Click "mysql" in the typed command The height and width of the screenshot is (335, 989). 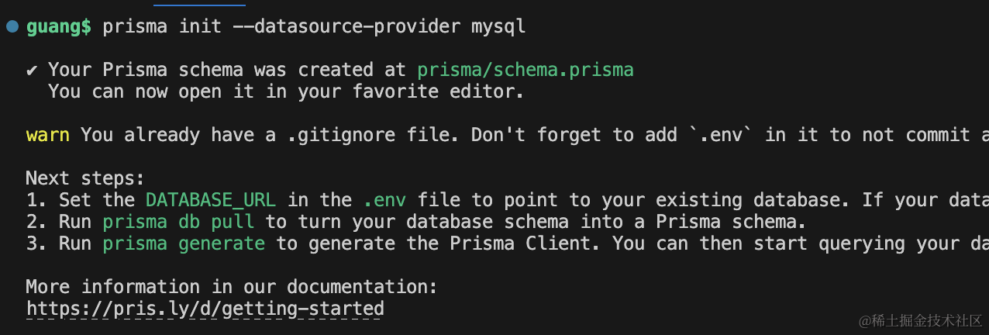tap(498, 26)
